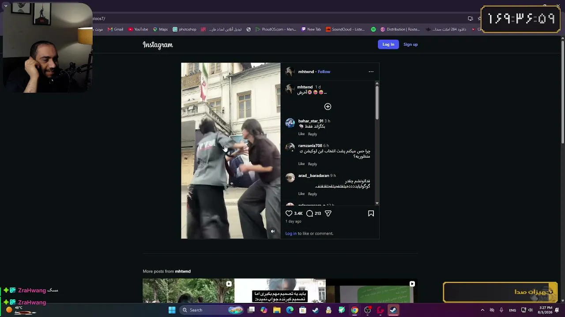Open File Explorer from the taskbar

[277, 310]
